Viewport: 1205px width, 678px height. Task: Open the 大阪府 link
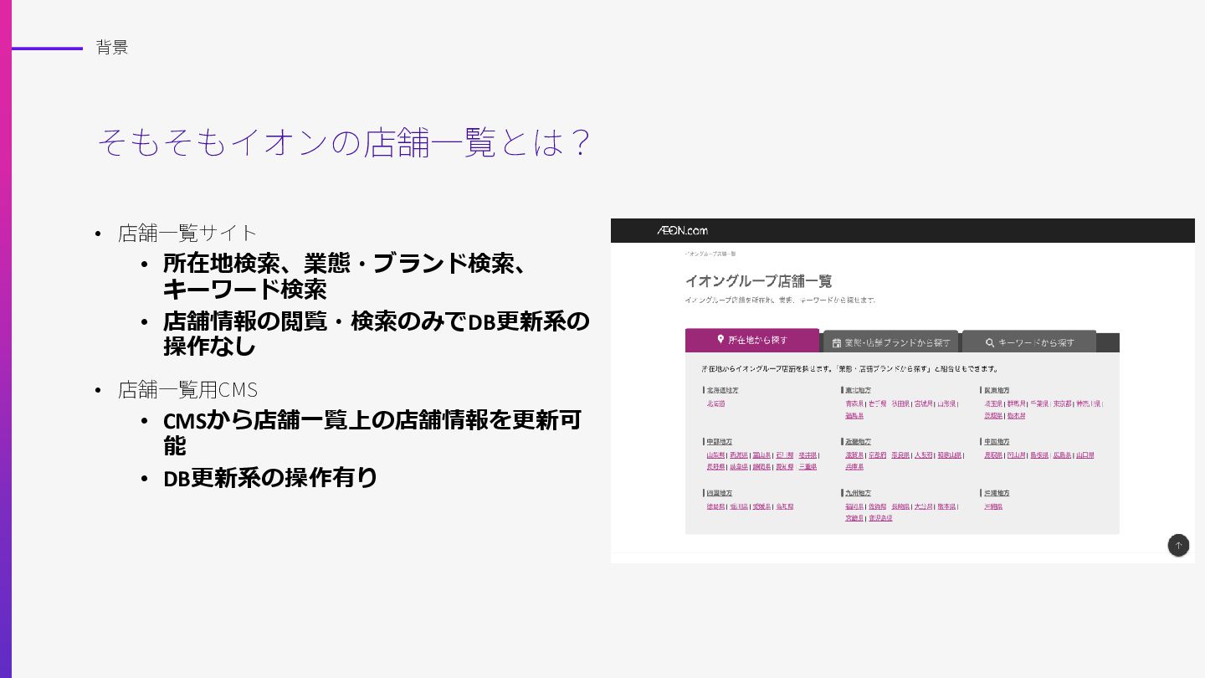coord(924,455)
